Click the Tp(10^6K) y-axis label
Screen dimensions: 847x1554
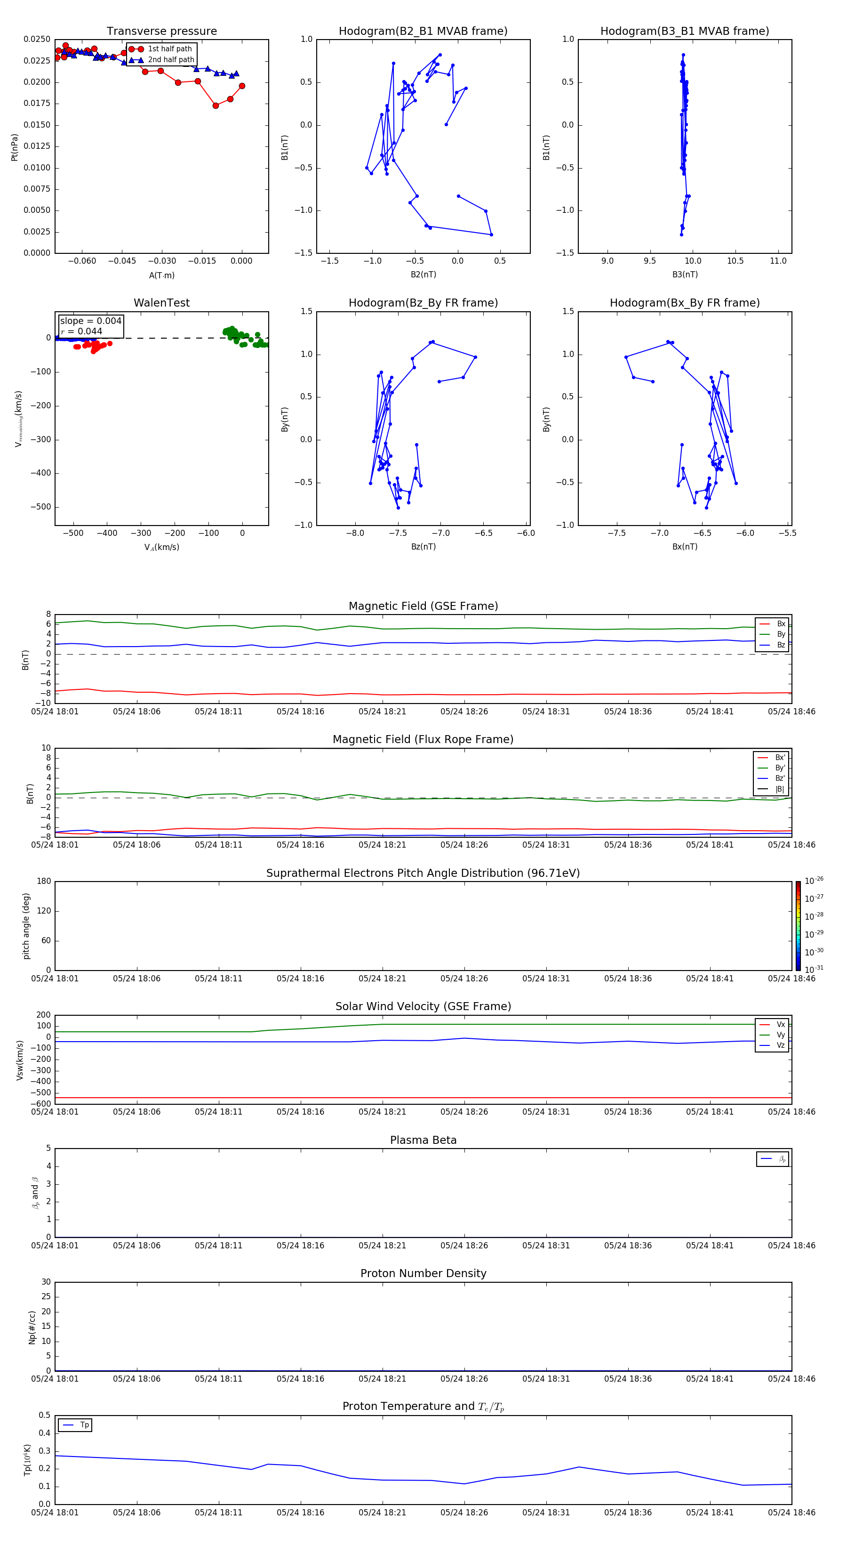(27, 1460)
